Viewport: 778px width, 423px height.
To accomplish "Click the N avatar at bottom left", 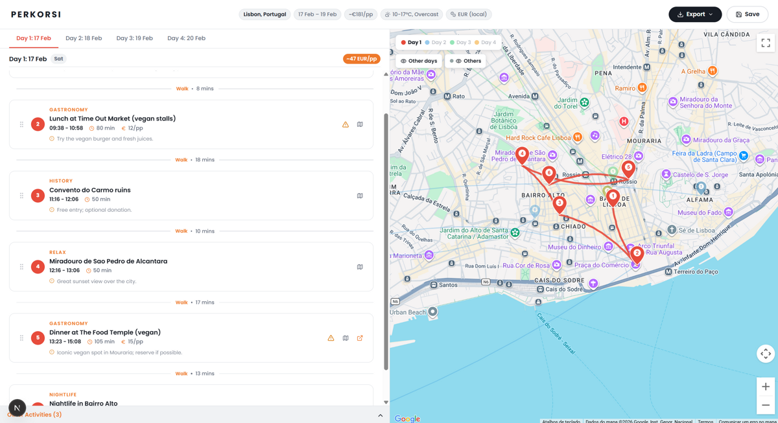I will click(18, 407).
